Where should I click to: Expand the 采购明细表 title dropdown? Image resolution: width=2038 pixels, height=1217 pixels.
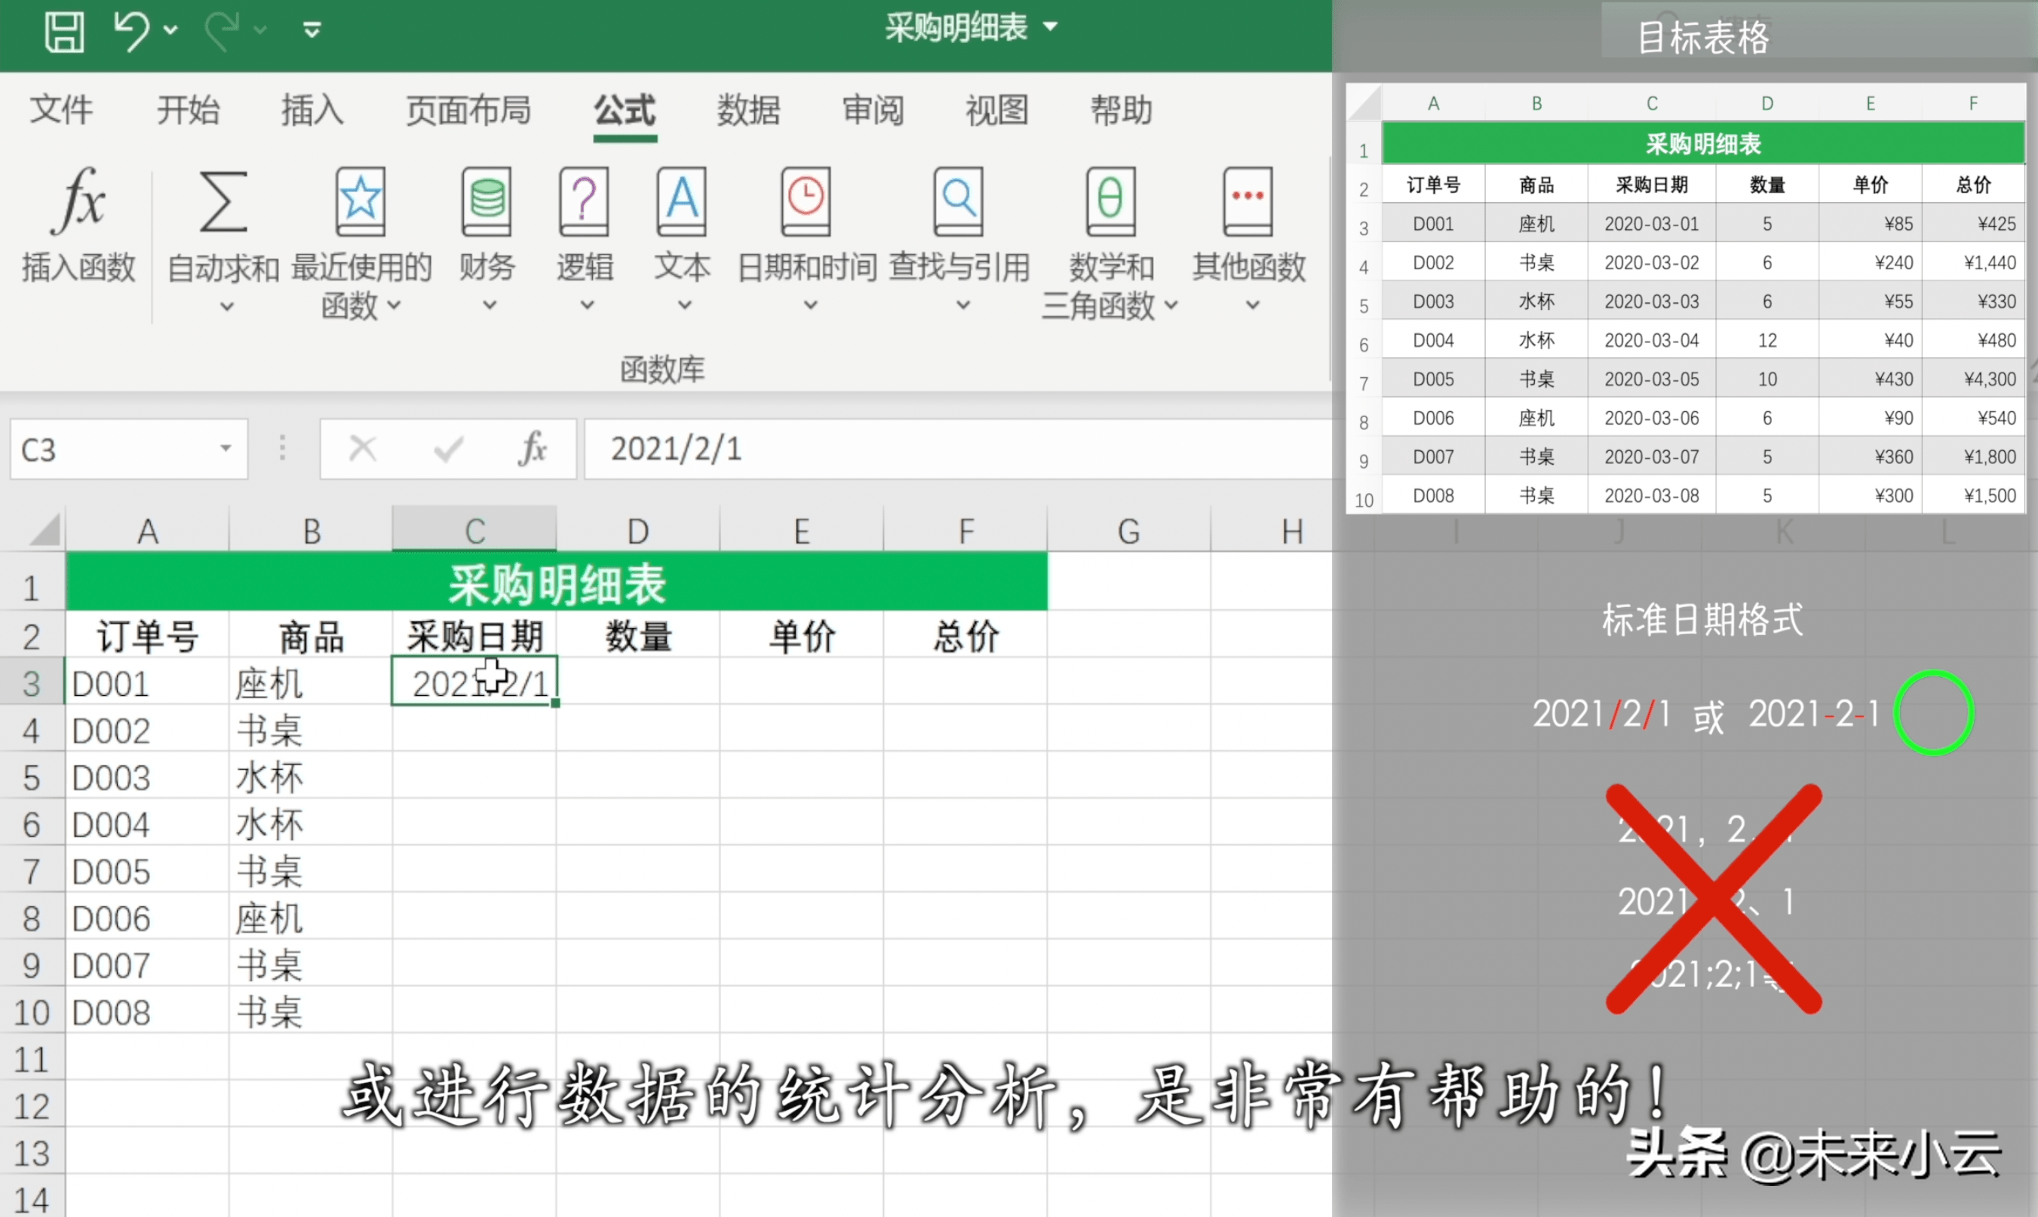point(1051,27)
